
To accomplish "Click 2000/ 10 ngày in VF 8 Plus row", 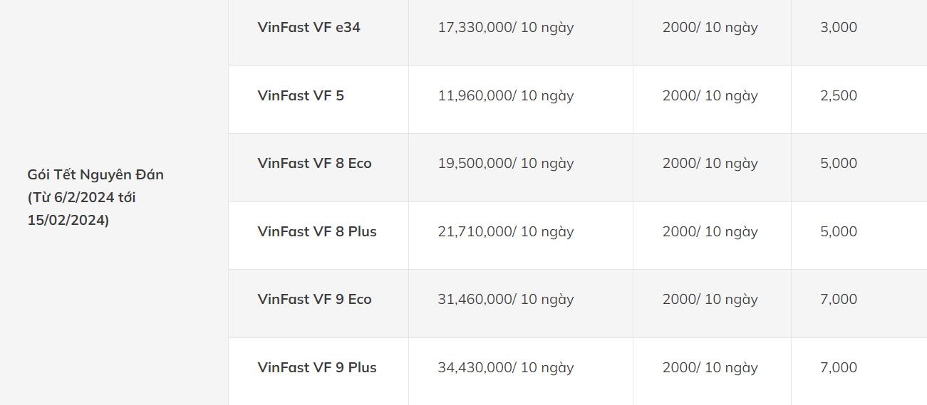I will click(710, 231).
